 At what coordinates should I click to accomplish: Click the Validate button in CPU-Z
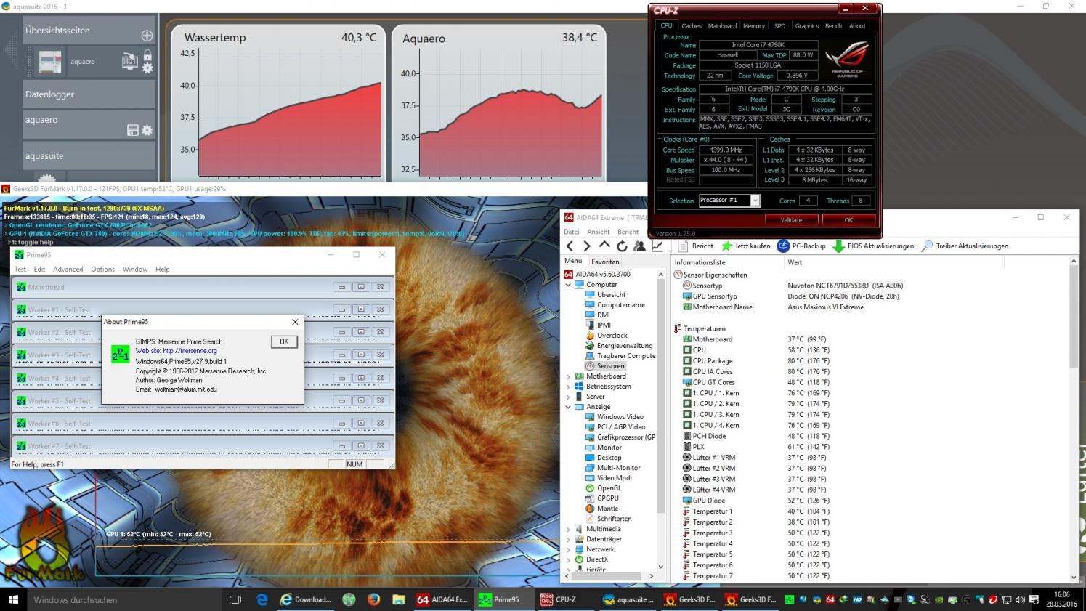(x=791, y=220)
